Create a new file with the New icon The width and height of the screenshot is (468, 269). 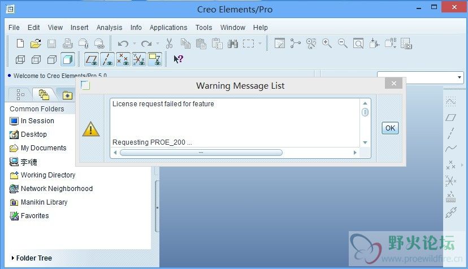click(x=20, y=44)
